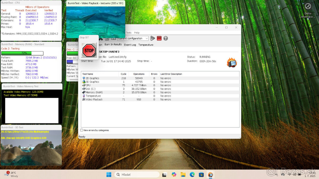
Task: Click the Help question mark toolbar icon
Action: coord(165,38)
